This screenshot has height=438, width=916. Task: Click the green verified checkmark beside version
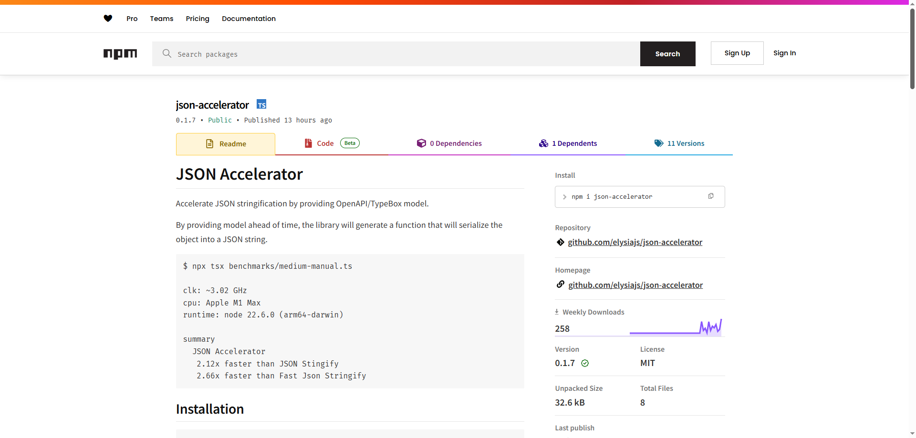pyautogui.click(x=585, y=363)
